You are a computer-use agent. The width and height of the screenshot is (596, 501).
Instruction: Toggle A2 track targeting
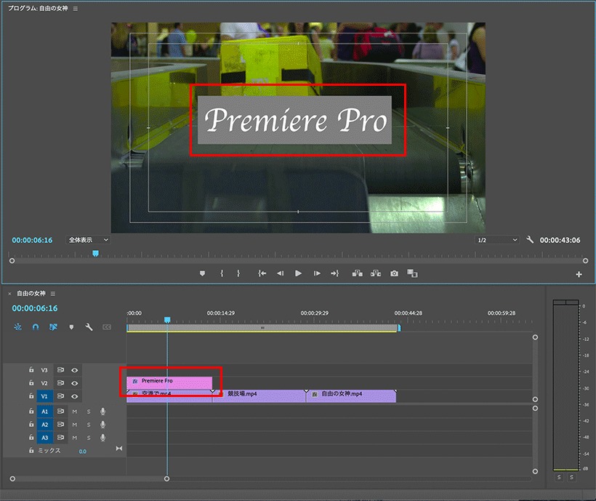coord(45,425)
